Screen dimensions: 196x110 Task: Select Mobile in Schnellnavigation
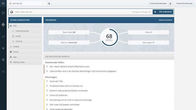(x=25, y=46)
